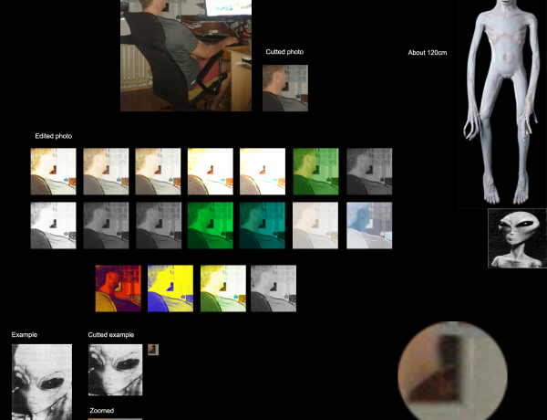The image size is (547, 420).
Task: Click the cropped alien eyes image under 'Cutted example'
Action: 116,370
